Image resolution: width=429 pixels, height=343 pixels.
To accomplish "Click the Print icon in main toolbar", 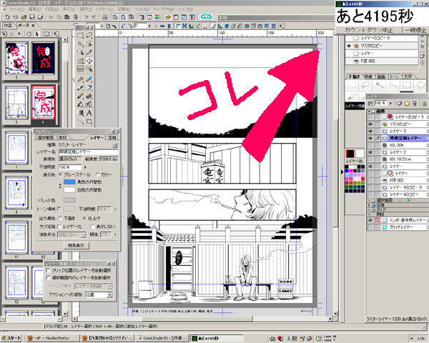I will [104, 17].
